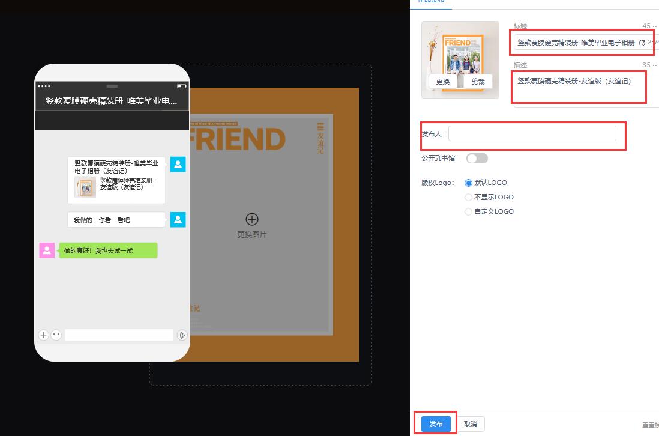Click the orange hamburger menu icon on cover

point(320,127)
